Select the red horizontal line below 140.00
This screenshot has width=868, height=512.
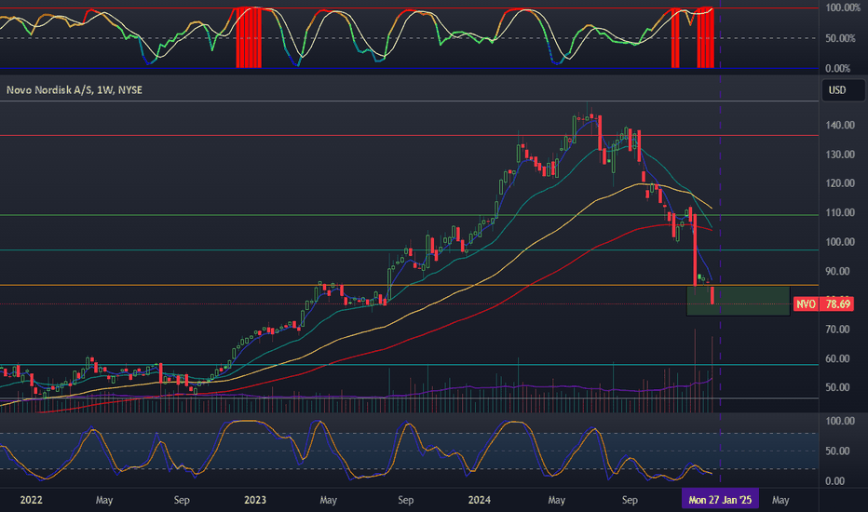409,135
